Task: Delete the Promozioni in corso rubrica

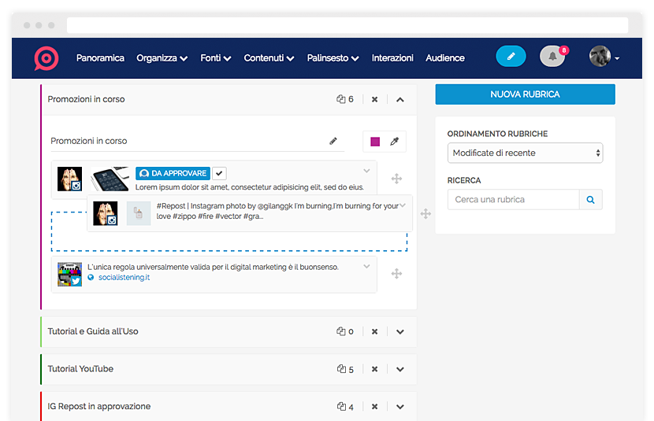Action: (374, 99)
